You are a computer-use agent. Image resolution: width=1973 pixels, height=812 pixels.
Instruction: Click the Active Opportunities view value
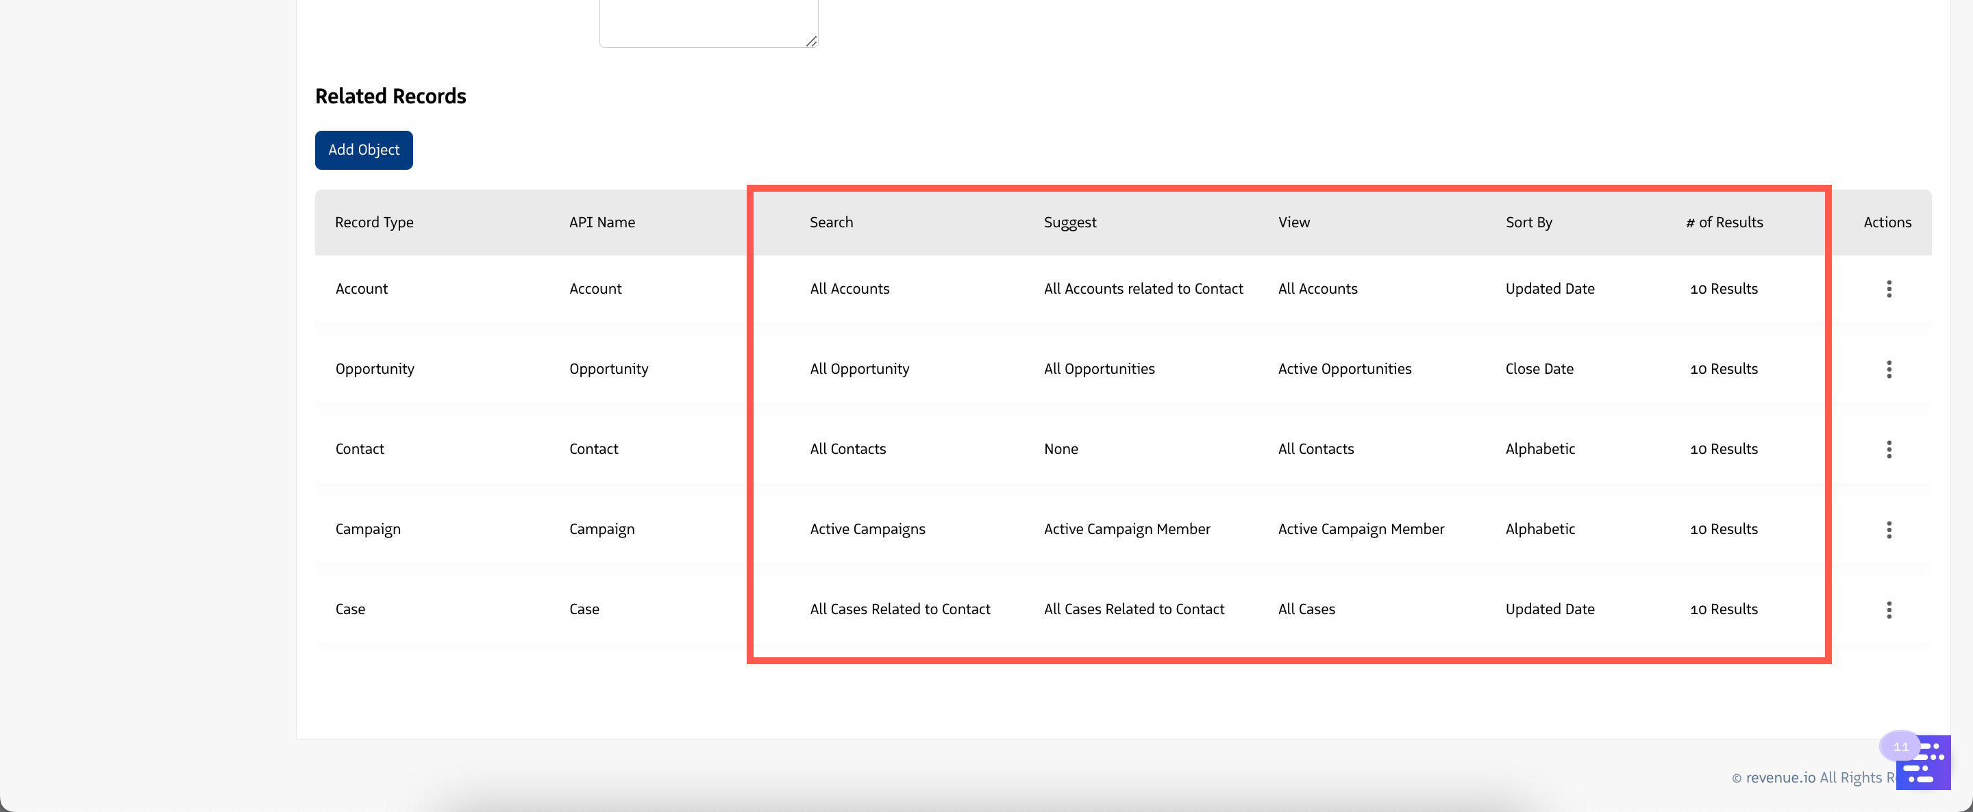(1345, 369)
